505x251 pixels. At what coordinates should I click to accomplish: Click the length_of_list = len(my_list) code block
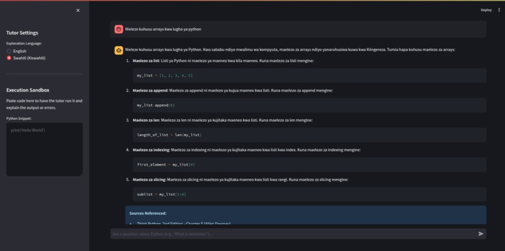309,135
